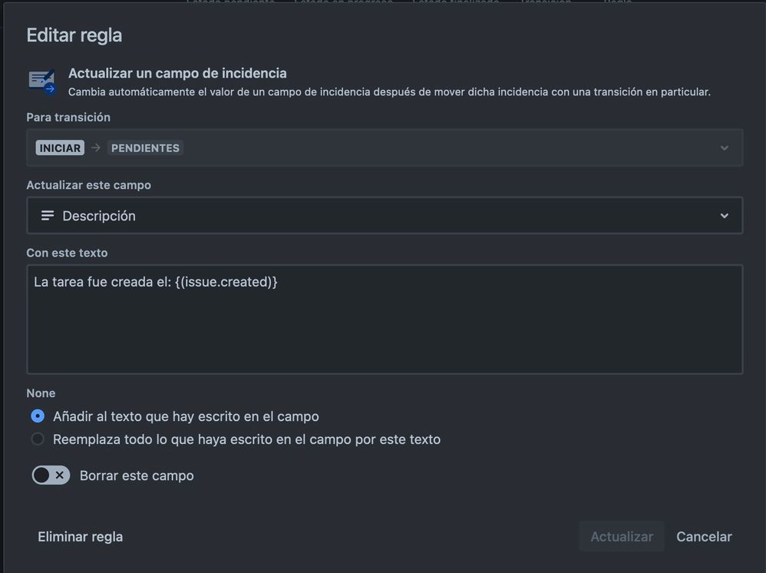This screenshot has width=766, height=573.
Task: Click the "Estado finalizado" tab
Action: (x=457, y=2)
